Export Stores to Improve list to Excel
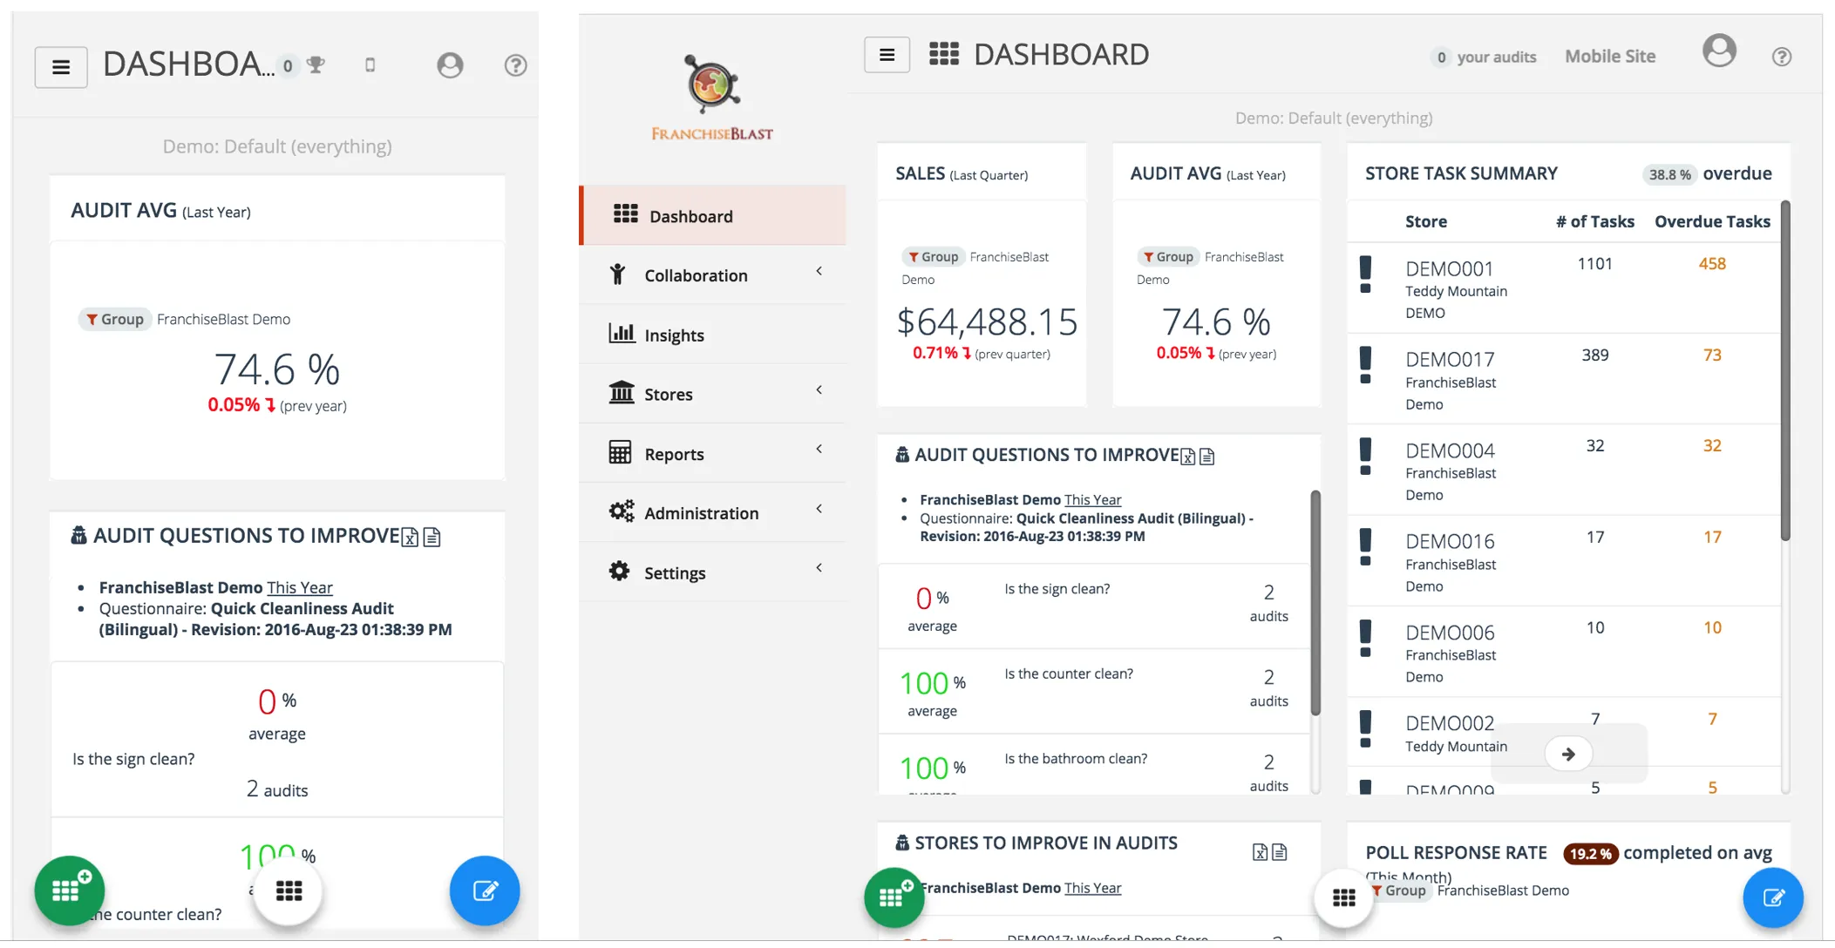This screenshot has height=948, width=1835. click(x=1259, y=850)
